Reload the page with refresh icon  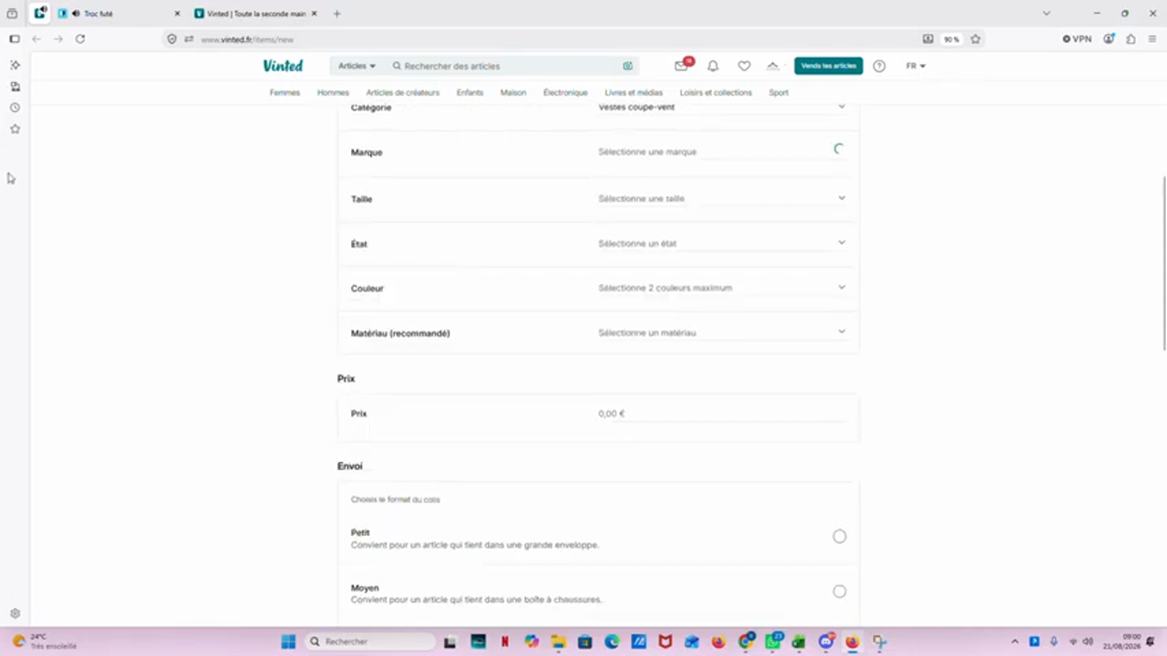click(x=80, y=39)
